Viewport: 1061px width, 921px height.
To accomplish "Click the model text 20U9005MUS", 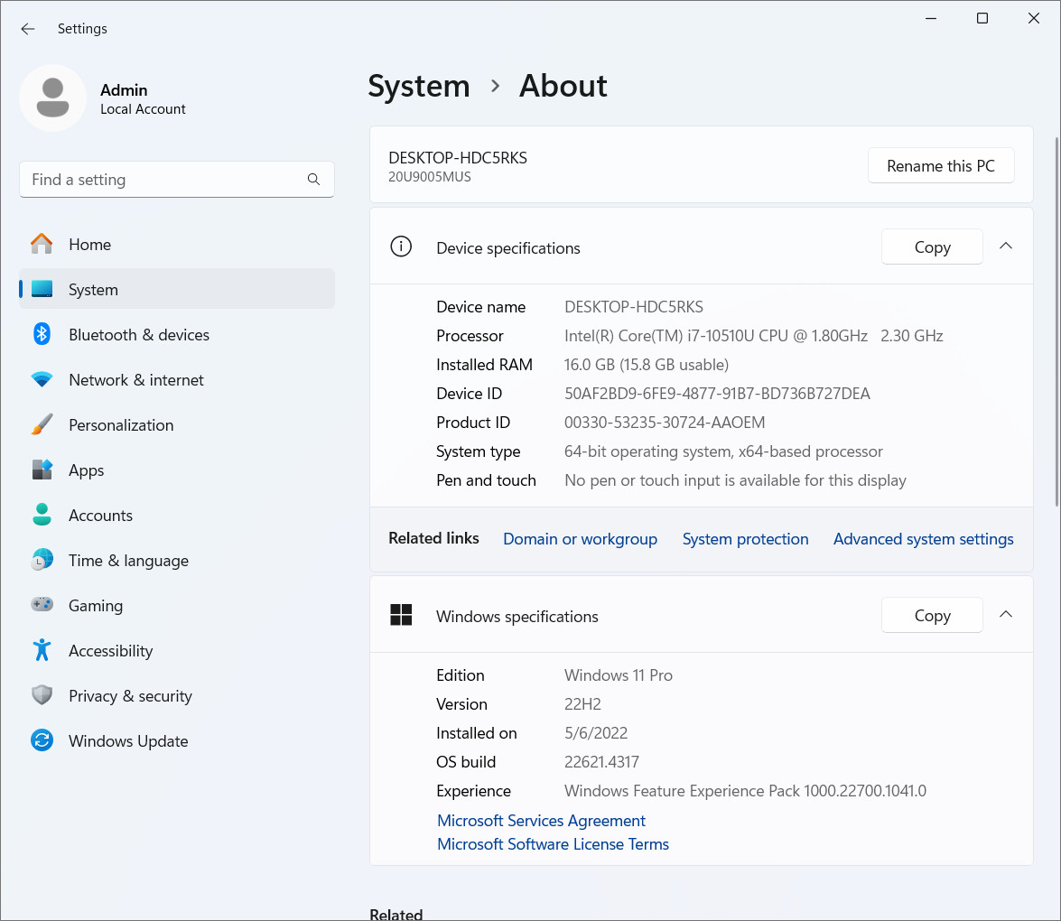I will [x=430, y=177].
